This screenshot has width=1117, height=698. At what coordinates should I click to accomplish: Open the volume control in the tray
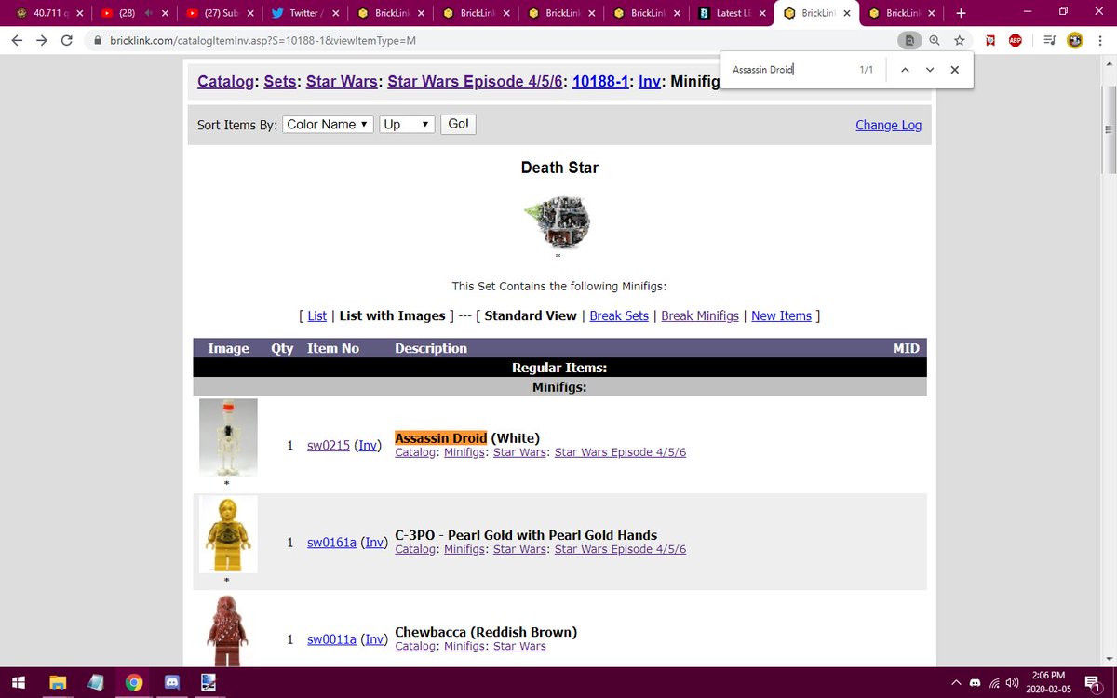(1012, 682)
